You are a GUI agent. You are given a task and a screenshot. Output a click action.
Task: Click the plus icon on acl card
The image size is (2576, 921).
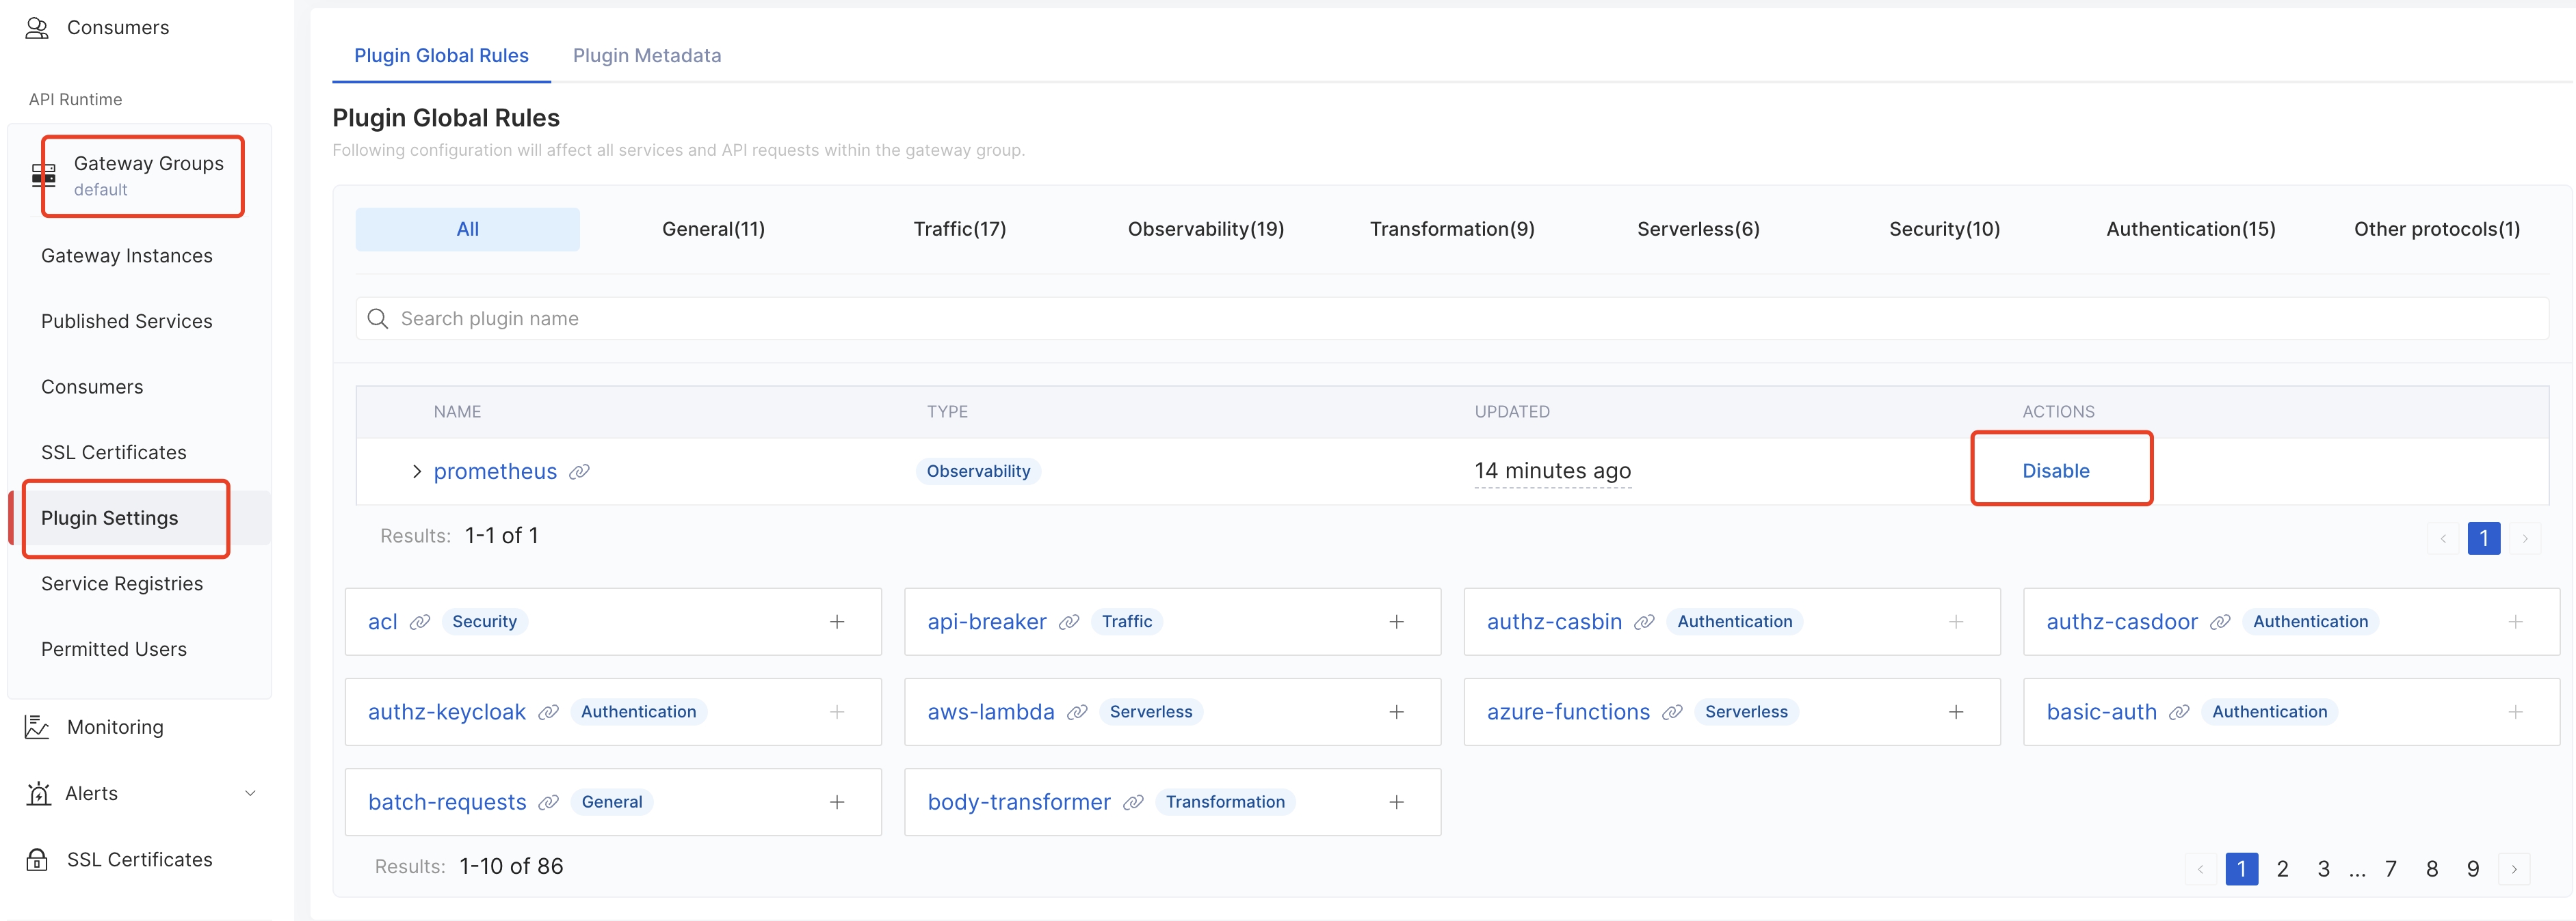point(837,621)
